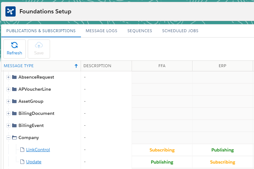Click the Message Type sort arrow
Image resolution: width=254 pixels, height=169 pixels.
pyautogui.click(x=76, y=66)
